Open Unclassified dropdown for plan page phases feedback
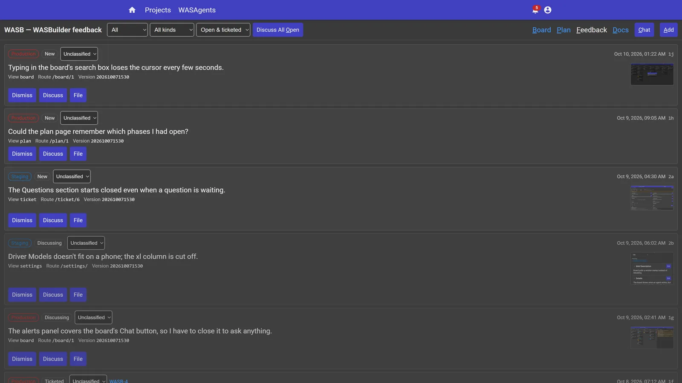 pos(79,118)
